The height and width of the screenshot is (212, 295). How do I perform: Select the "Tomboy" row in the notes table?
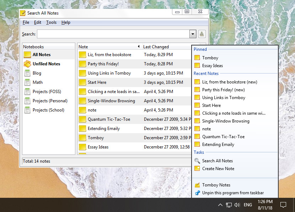tap(134, 138)
